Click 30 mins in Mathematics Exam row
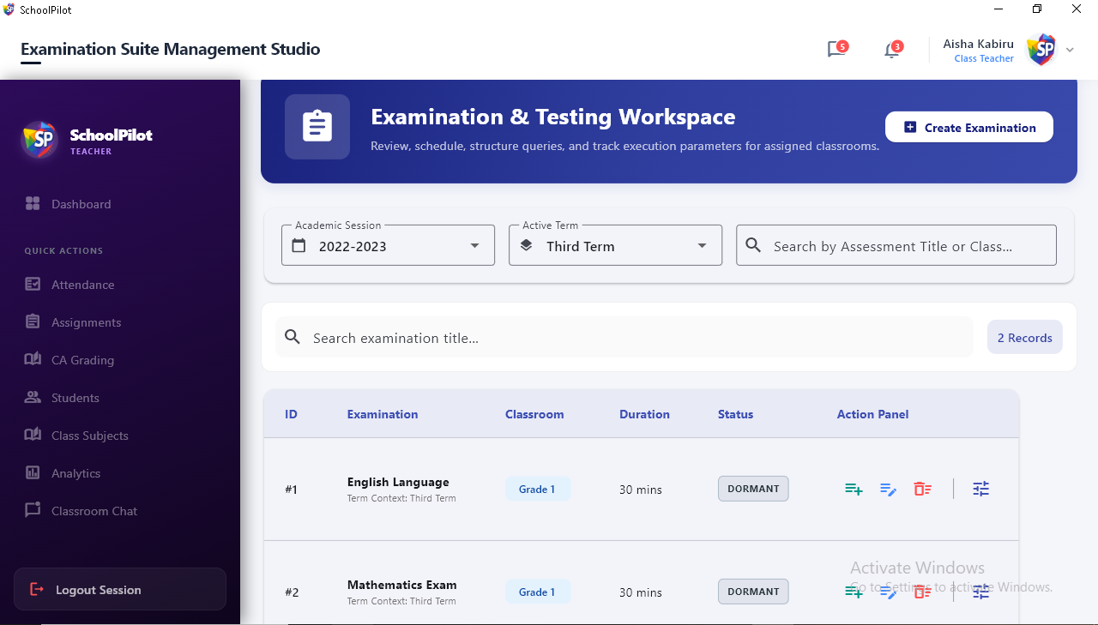Viewport: 1098px width, 625px height. coord(641,592)
